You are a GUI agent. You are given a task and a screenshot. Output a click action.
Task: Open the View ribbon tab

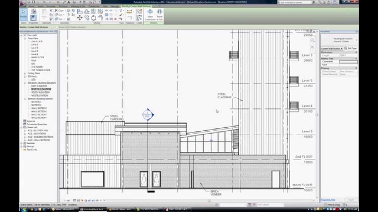(x=105, y=6)
